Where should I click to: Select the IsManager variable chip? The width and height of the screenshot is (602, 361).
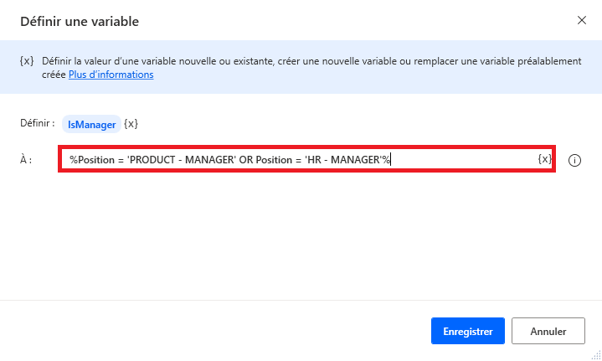pyautogui.click(x=91, y=125)
